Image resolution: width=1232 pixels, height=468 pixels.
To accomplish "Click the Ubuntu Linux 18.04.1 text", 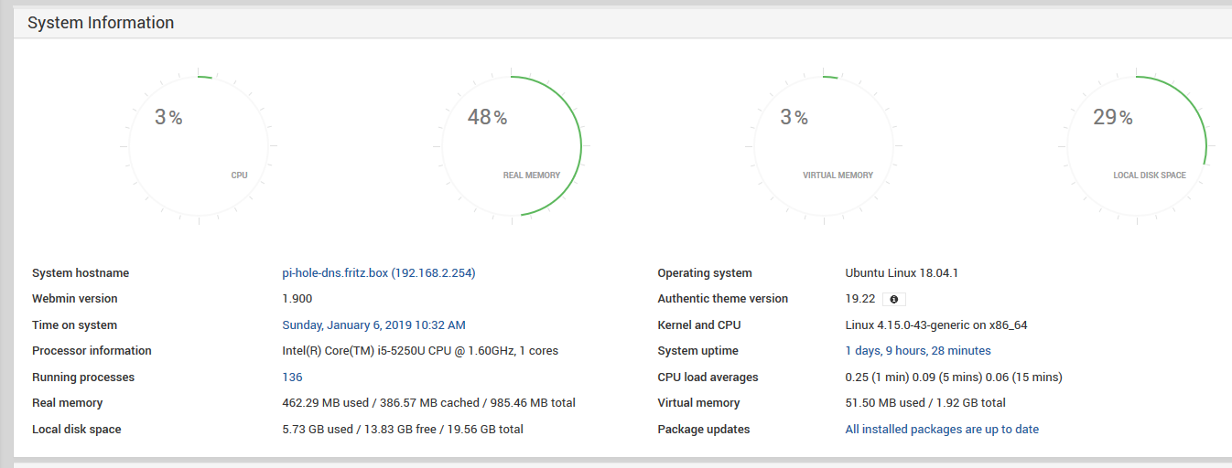I will [x=901, y=273].
